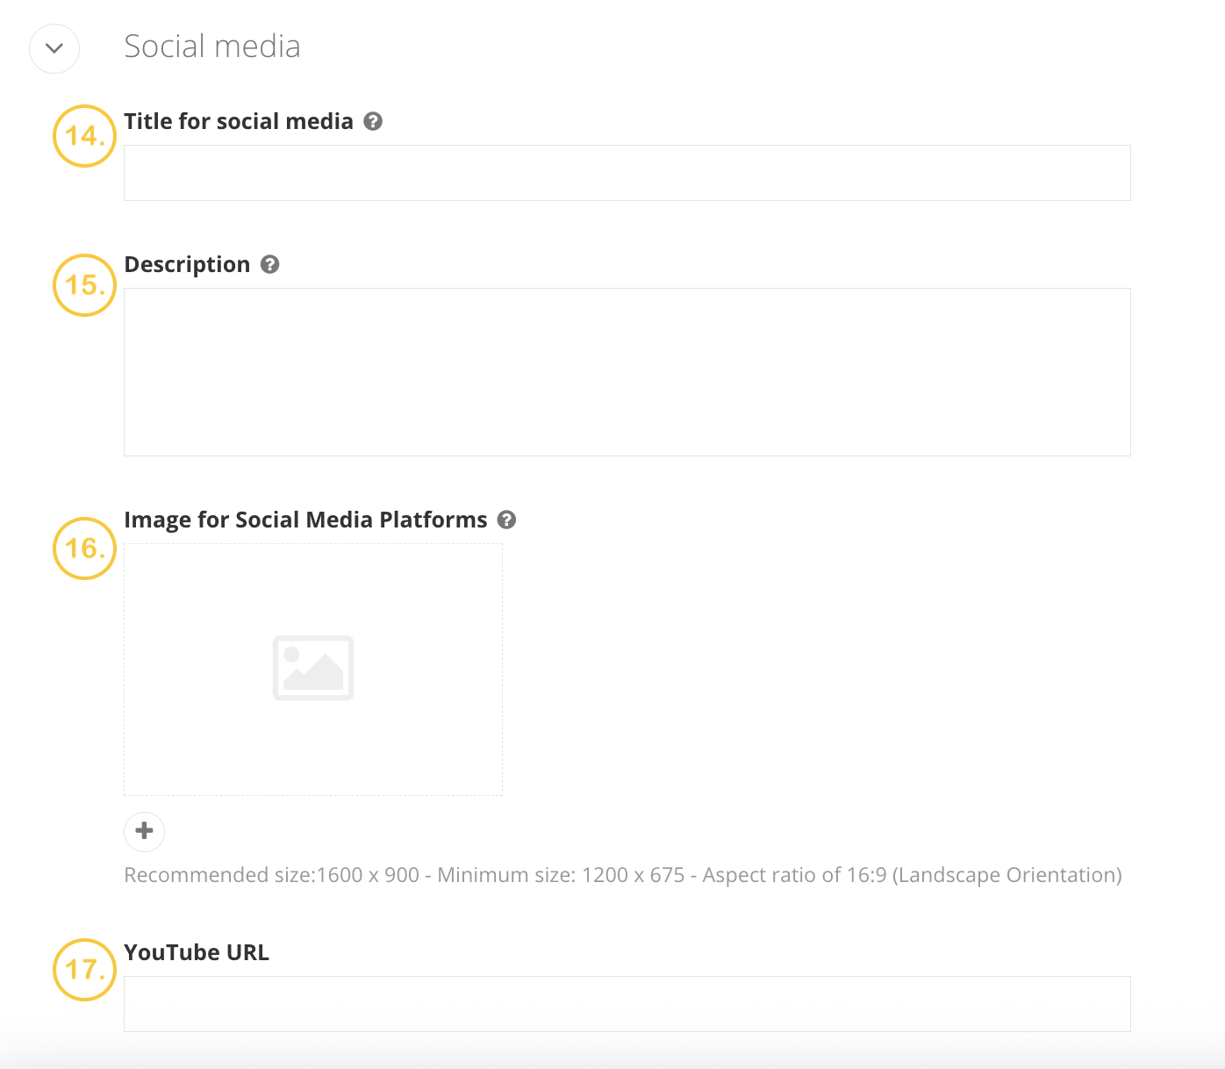1225x1069 pixels.
Task: Focus the YouTube URL input field
Action: tap(627, 1003)
